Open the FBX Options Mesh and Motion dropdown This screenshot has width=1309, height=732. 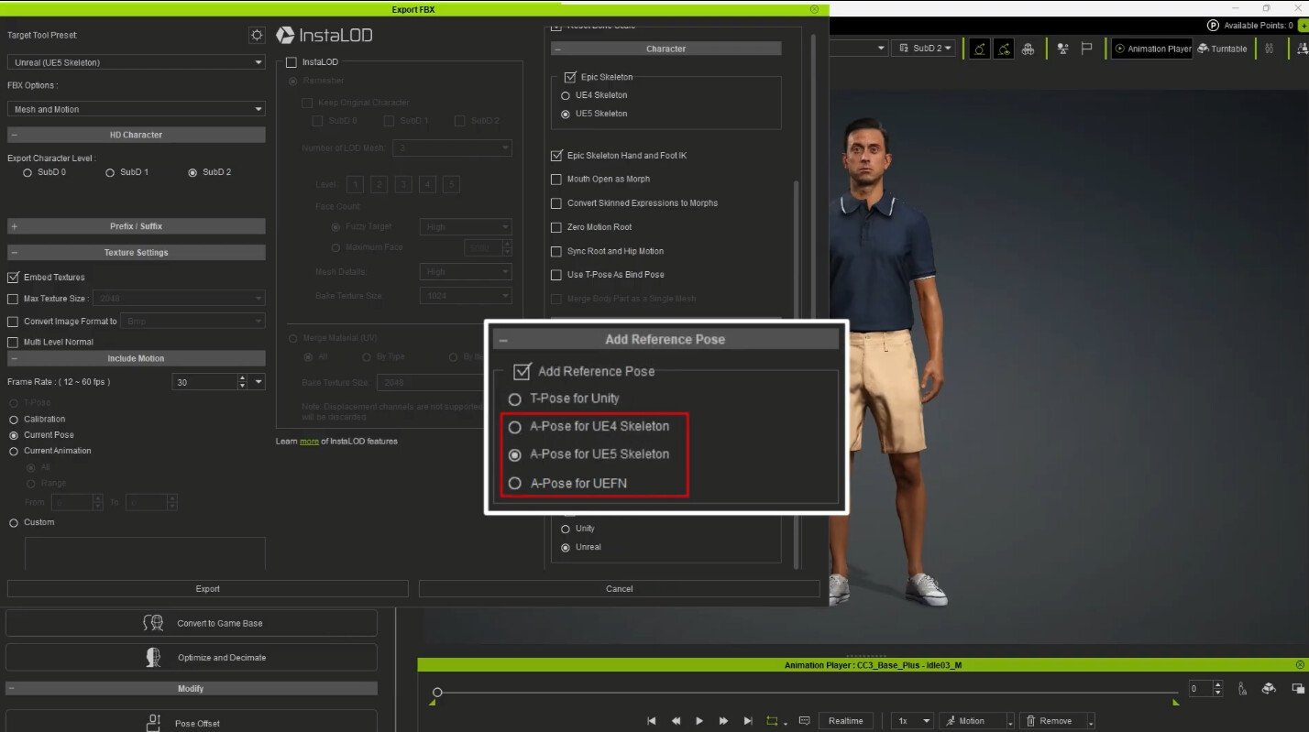coord(136,109)
